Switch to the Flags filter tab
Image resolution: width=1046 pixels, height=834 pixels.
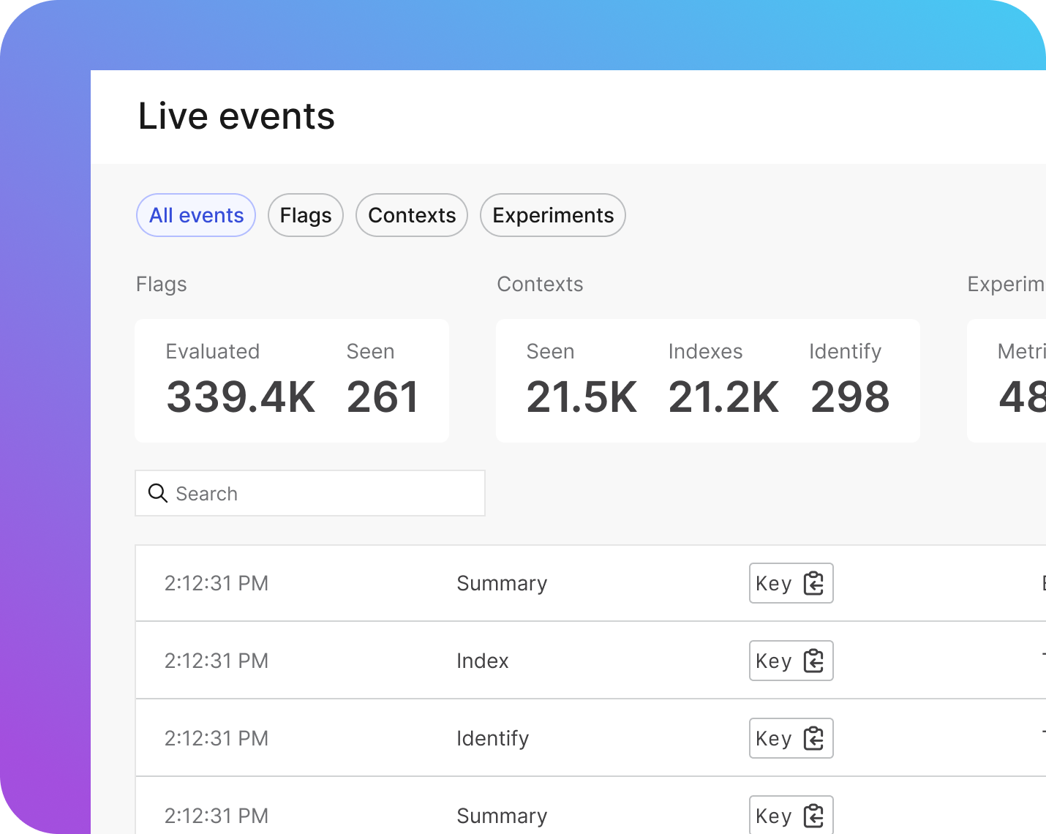(306, 215)
